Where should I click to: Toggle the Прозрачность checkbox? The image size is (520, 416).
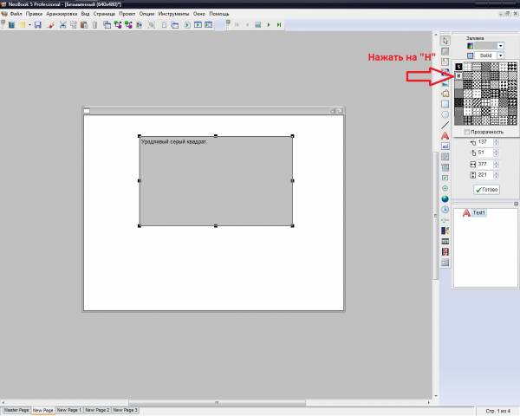(x=468, y=132)
